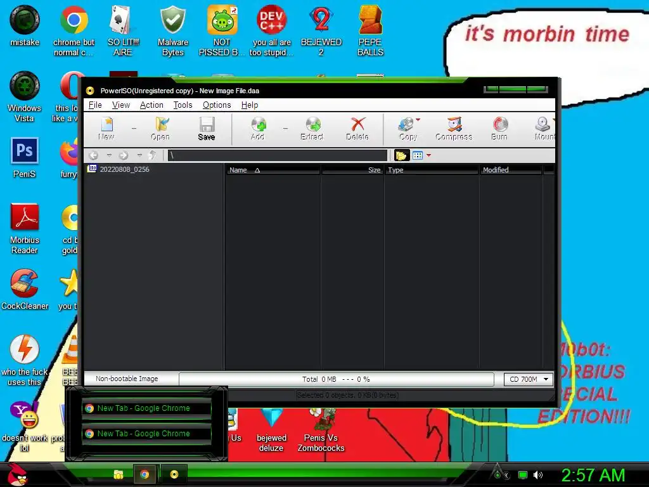Click the Mount drive icon
This screenshot has width=649, height=487.
(x=544, y=129)
